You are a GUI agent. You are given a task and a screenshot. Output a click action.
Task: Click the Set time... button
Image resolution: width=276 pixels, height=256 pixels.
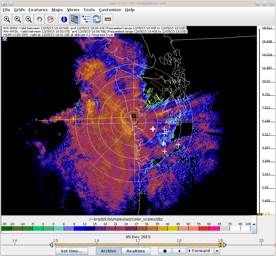point(72,251)
